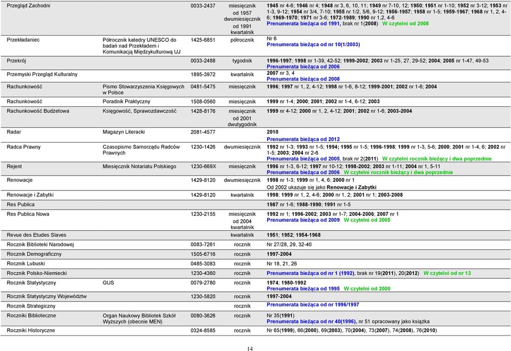The width and height of the screenshot is (511, 351).
Task: Select the title 'Przegląd Zachodni'
Action: pos(28,6)
